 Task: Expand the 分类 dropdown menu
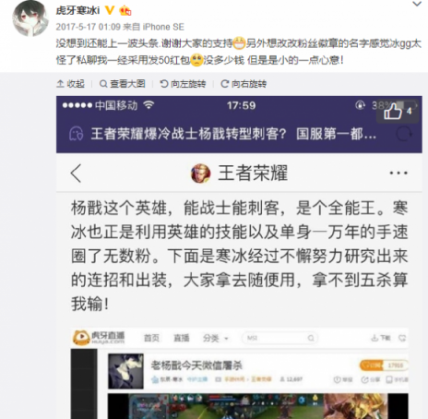point(215,338)
